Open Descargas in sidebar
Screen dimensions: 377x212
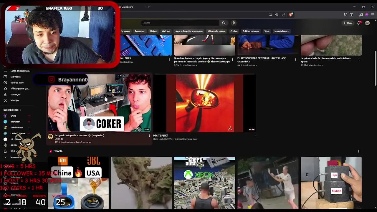click(15, 95)
